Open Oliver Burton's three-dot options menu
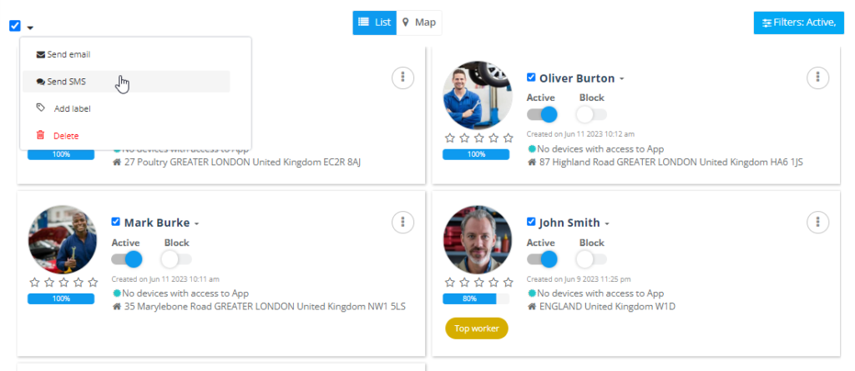The image size is (855, 371). (817, 78)
